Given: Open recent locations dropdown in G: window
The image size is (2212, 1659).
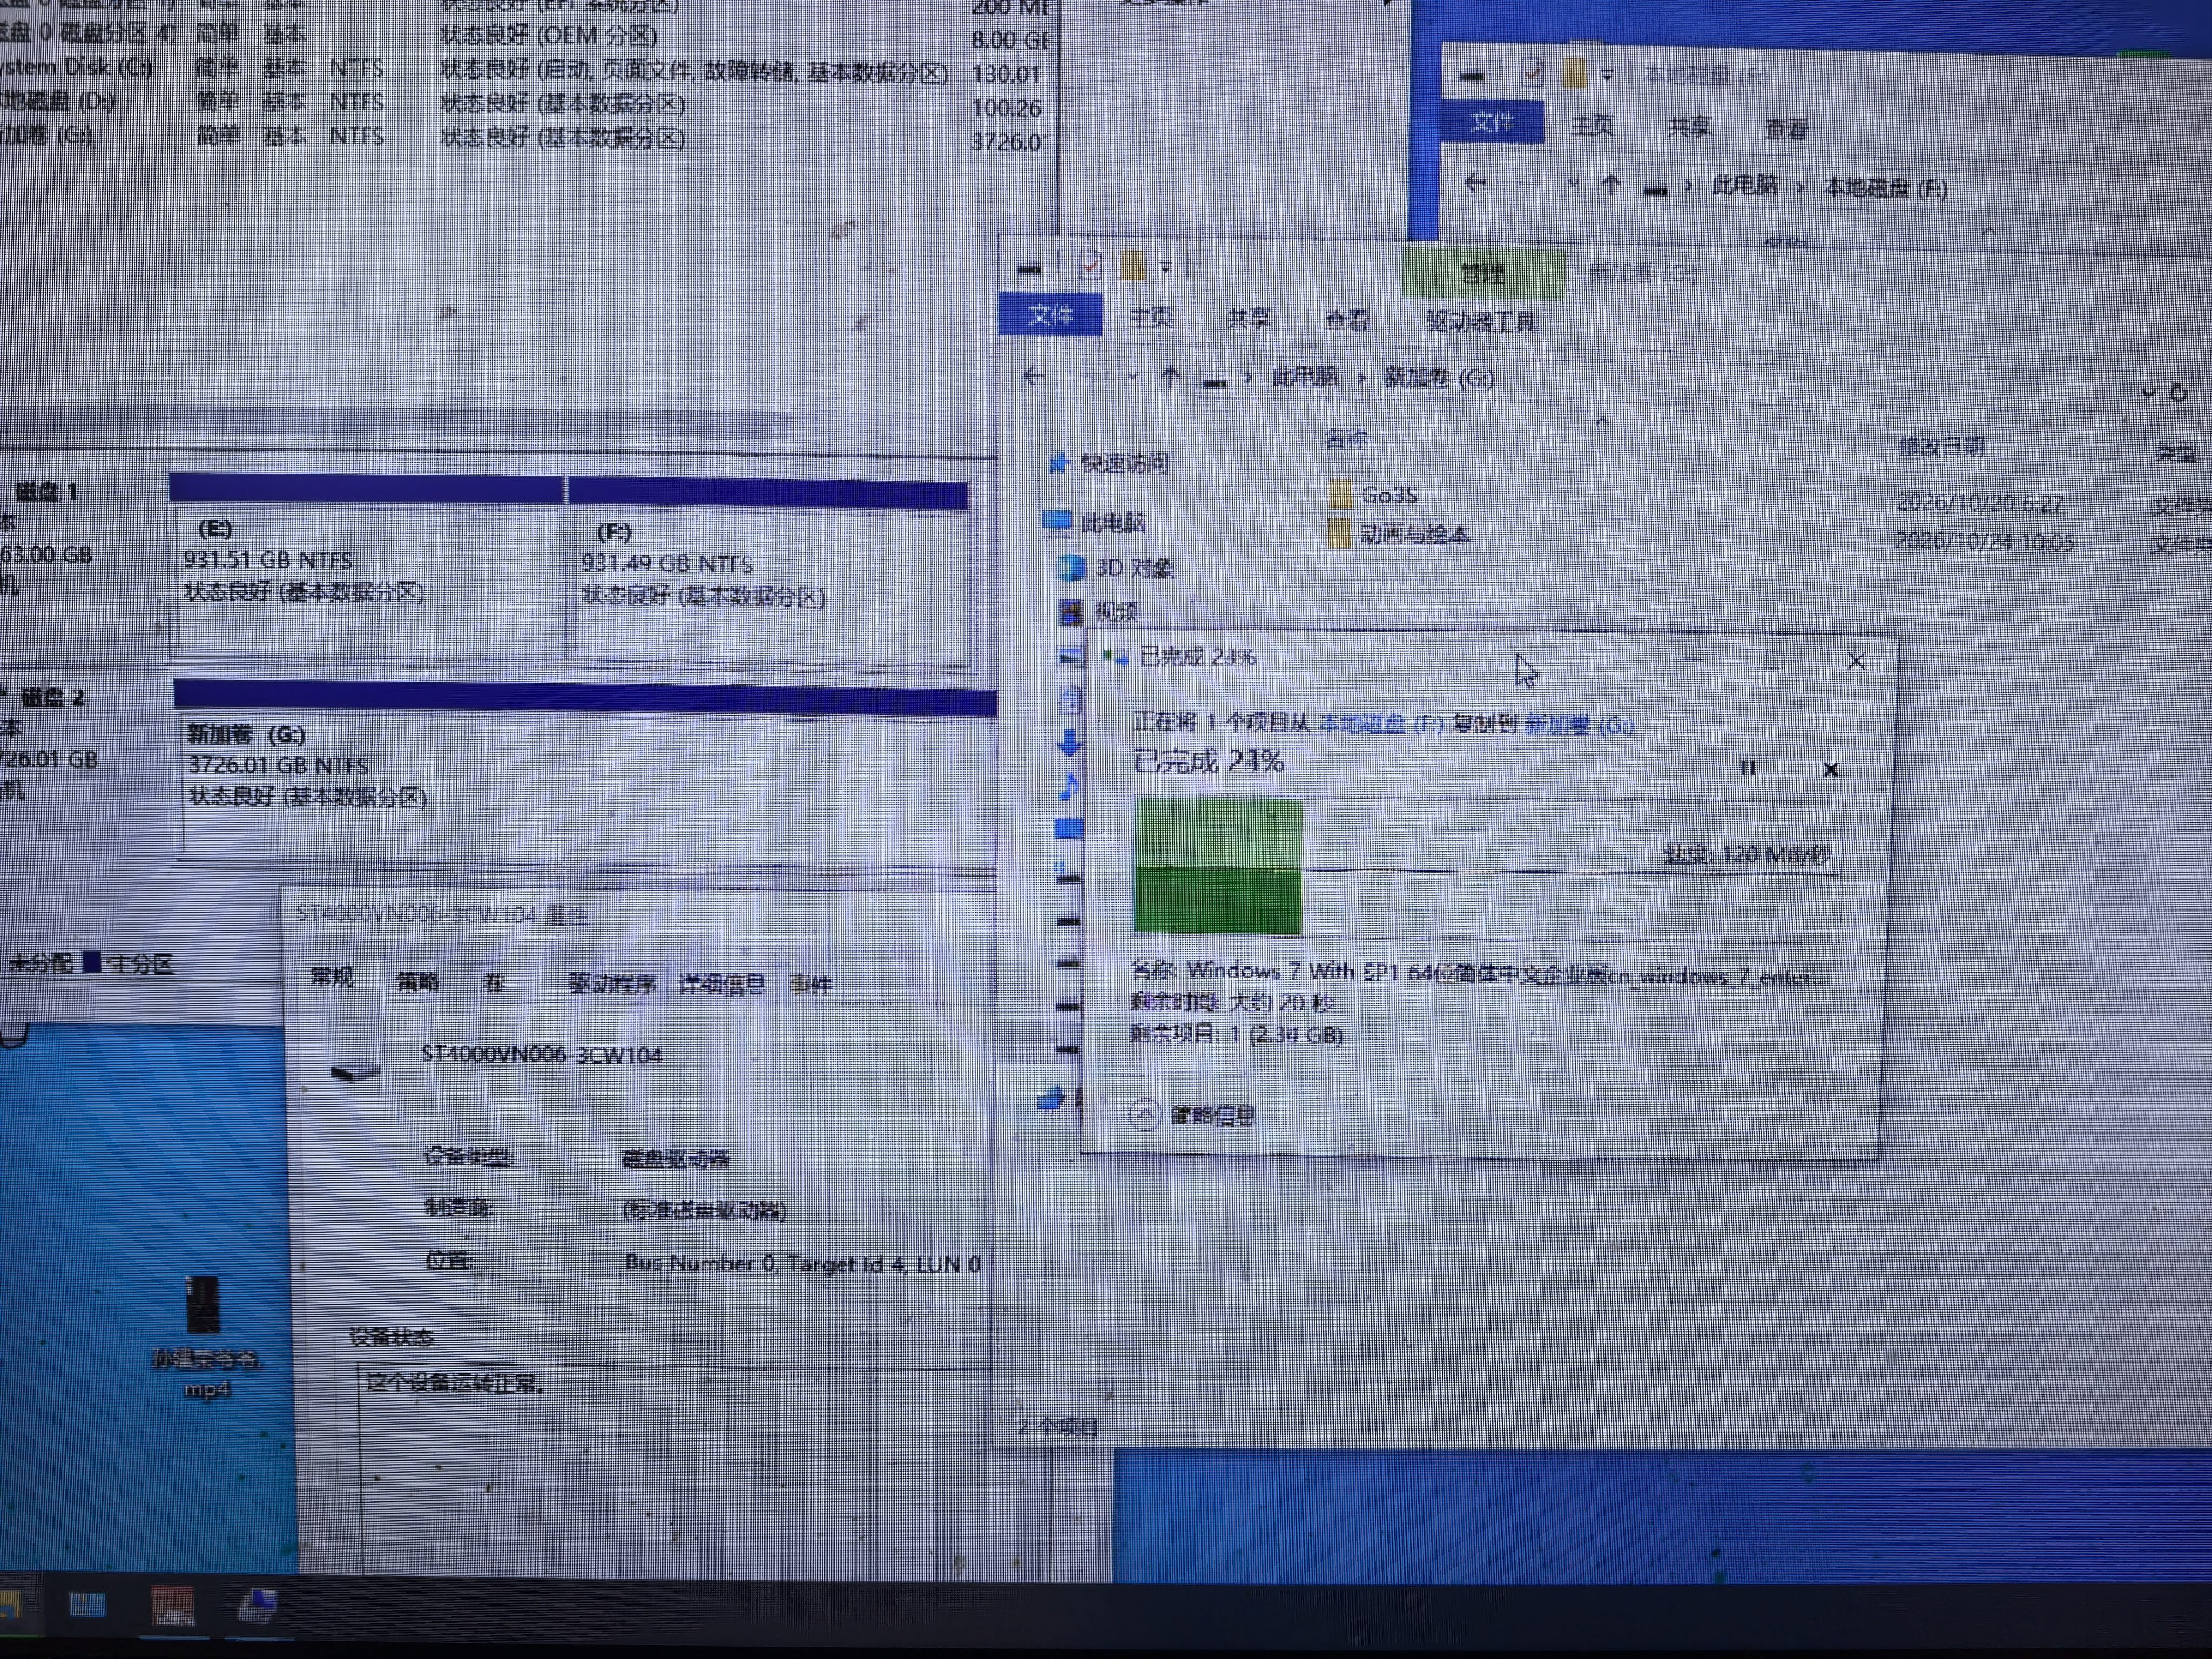Looking at the screenshot, I should tap(1131, 377).
